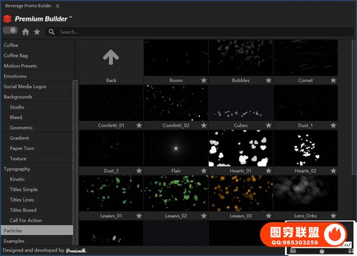Open favorites via the toolbar star icon

(x=37, y=32)
